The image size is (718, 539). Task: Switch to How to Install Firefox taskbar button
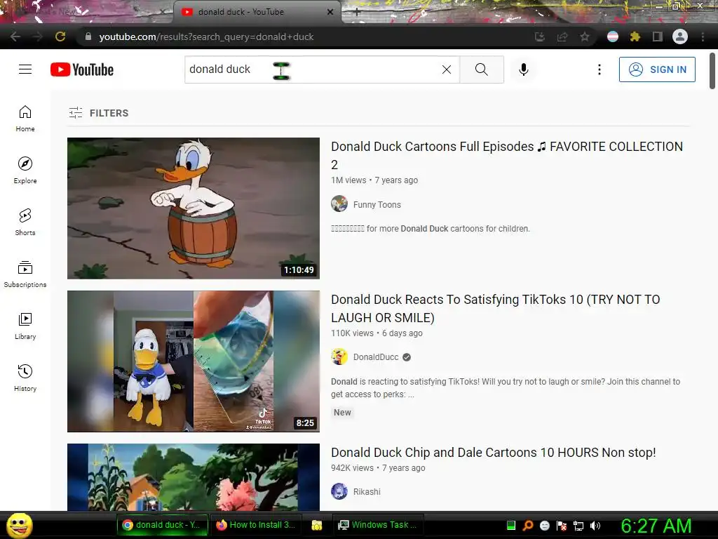coord(256,525)
